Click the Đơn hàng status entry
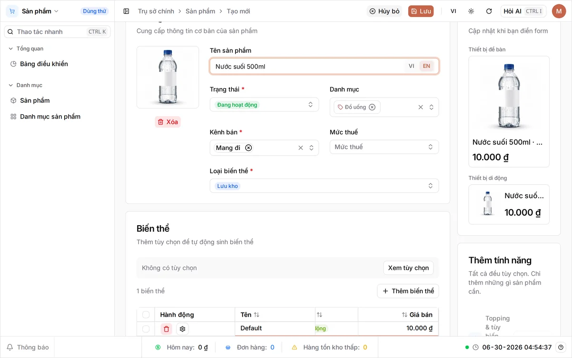572x358 pixels. coord(250,347)
